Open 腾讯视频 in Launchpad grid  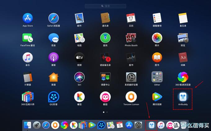[157, 97]
